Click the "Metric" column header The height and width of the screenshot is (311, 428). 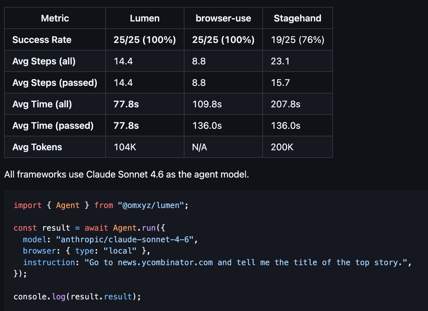[x=55, y=18]
